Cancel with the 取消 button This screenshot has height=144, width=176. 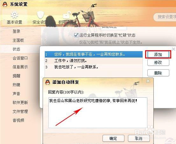139,138
